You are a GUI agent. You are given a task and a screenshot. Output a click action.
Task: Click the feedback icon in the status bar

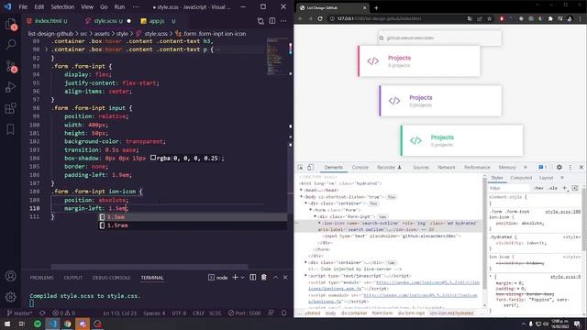coord(271,313)
